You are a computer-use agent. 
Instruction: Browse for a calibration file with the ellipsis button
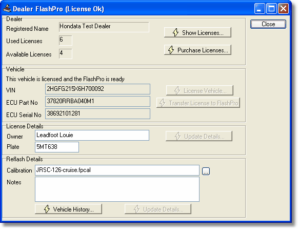[206, 171]
